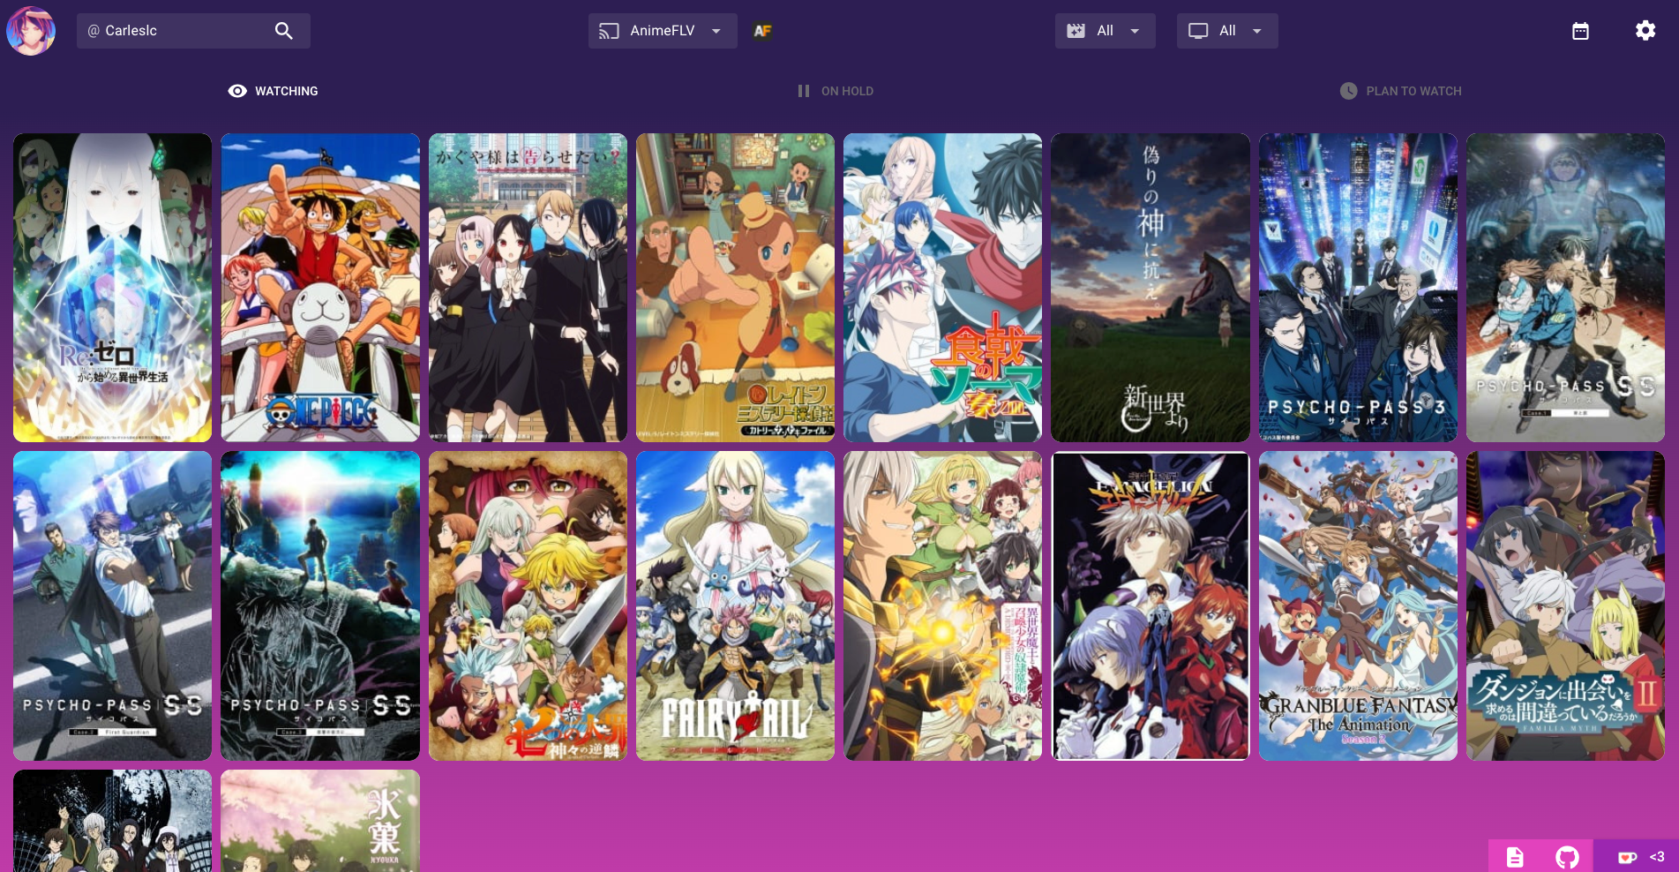This screenshot has width=1679, height=872.
Task: Open the calendar schedule icon
Action: 1580,31
